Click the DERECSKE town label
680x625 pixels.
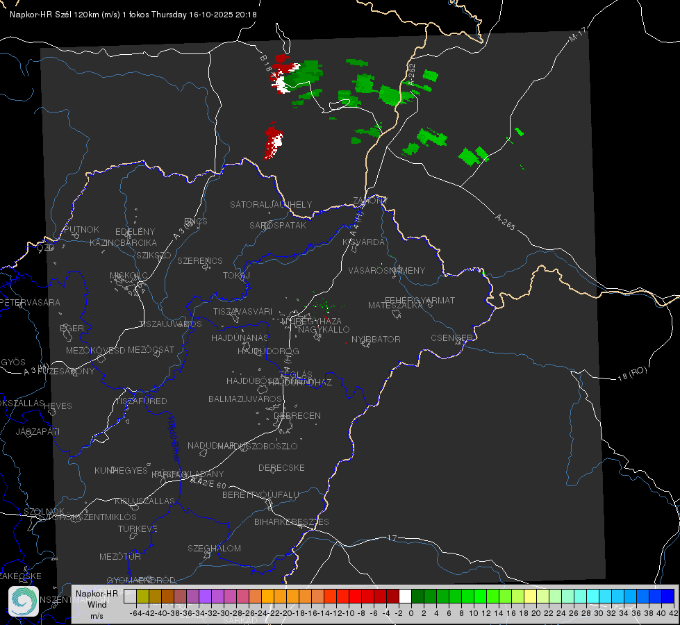tap(281, 467)
